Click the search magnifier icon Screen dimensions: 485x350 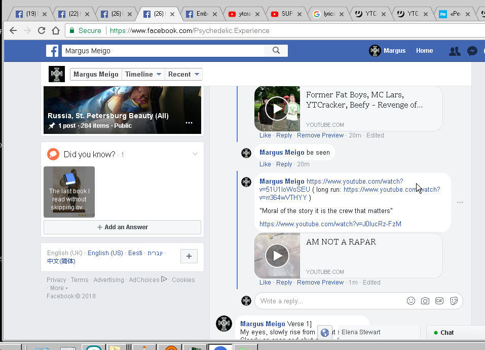pyautogui.click(x=276, y=50)
